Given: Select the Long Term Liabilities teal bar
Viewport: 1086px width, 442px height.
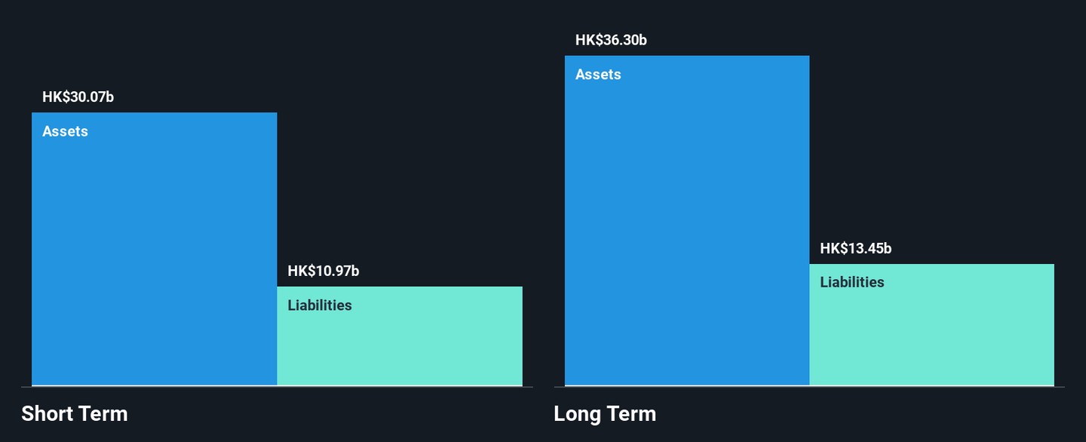Looking at the screenshot, I should (931, 332).
